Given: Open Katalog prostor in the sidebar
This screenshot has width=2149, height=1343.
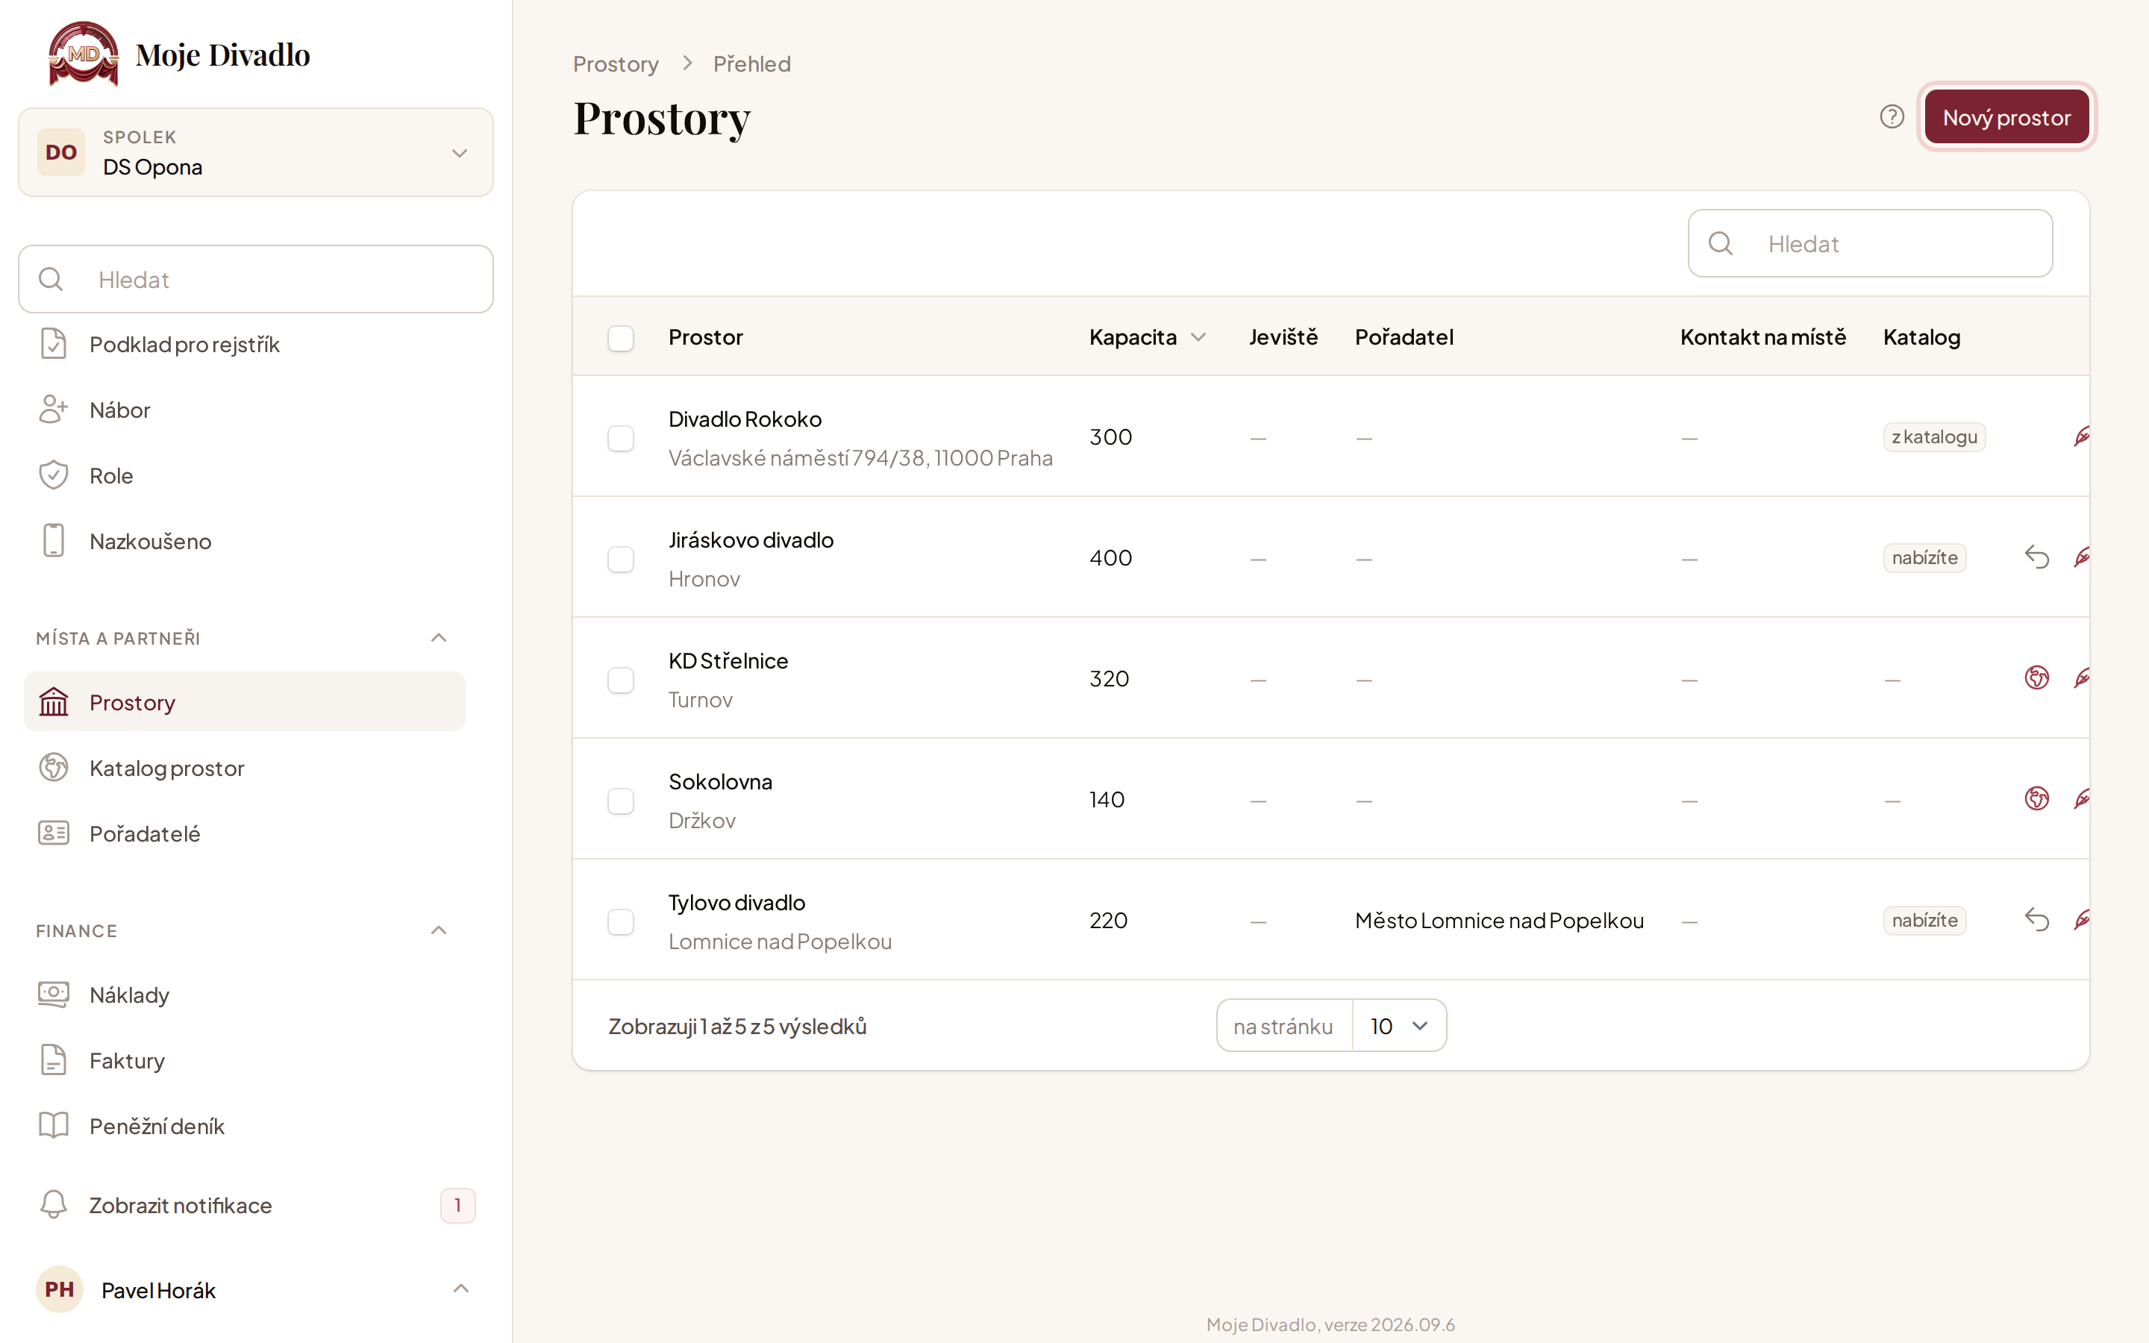Looking at the screenshot, I should 244,768.
